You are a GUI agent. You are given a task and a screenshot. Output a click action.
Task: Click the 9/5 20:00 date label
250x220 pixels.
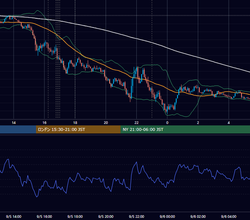click(x=106, y=216)
